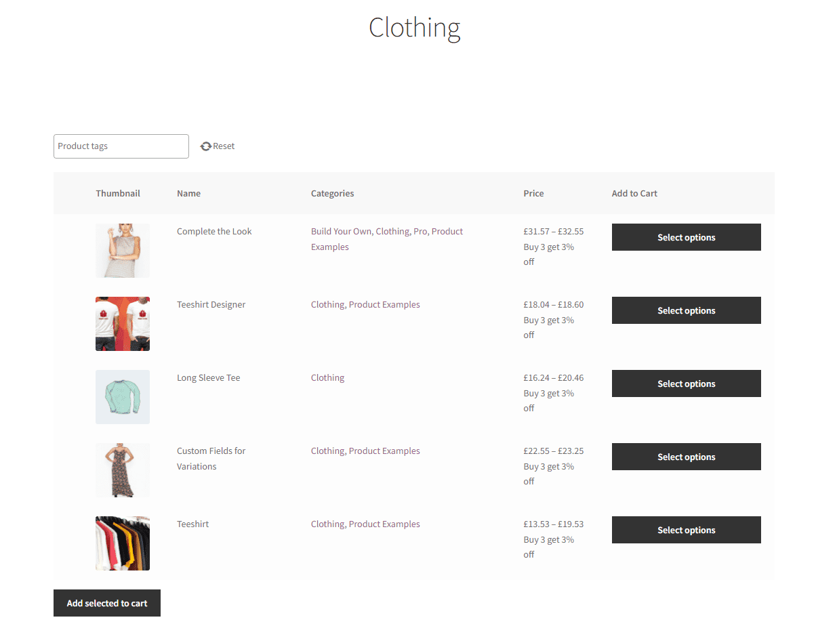
Task: Open Clothing category in the Teeshirt row
Action: pos(327,524)
